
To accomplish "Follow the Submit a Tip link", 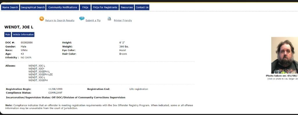I will (x=93, y=21).
